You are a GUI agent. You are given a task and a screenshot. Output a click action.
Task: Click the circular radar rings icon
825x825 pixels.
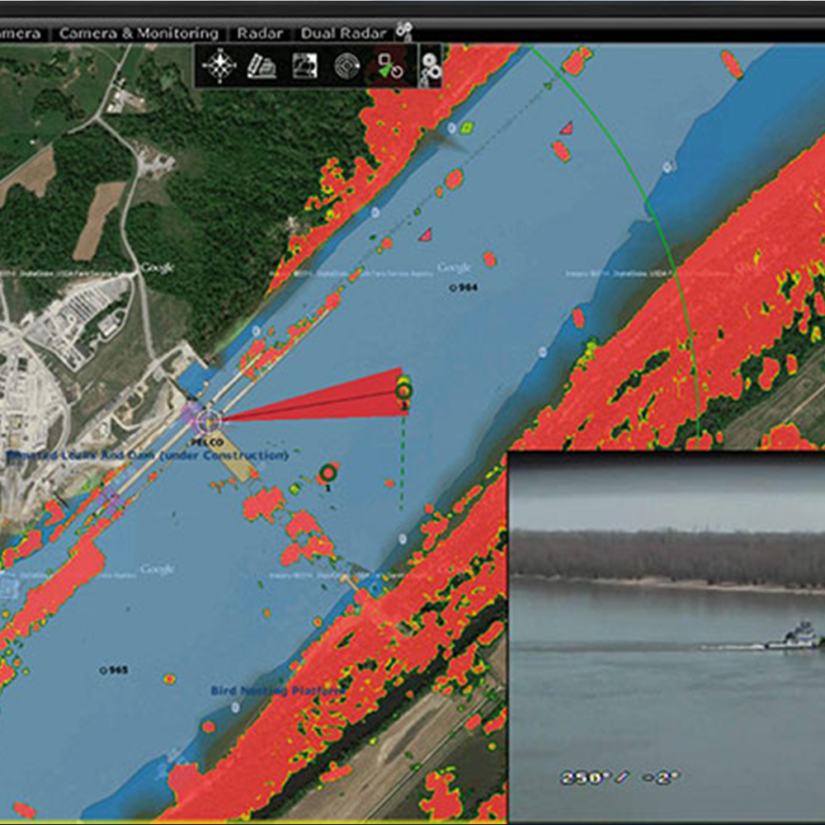[346, 66]
